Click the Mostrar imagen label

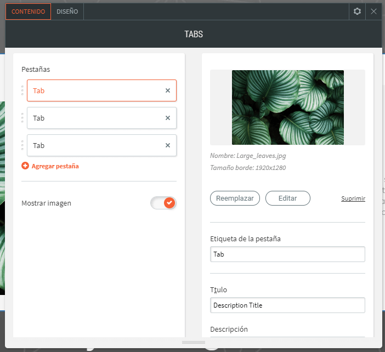pos(47,203)
